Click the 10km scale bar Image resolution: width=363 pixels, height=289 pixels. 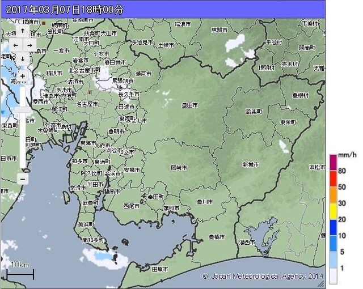(20, 274)
